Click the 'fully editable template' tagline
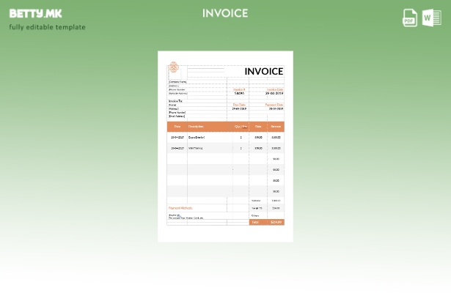Image resolution: width=451 pixels, height=293 pixels. point(47,27)
